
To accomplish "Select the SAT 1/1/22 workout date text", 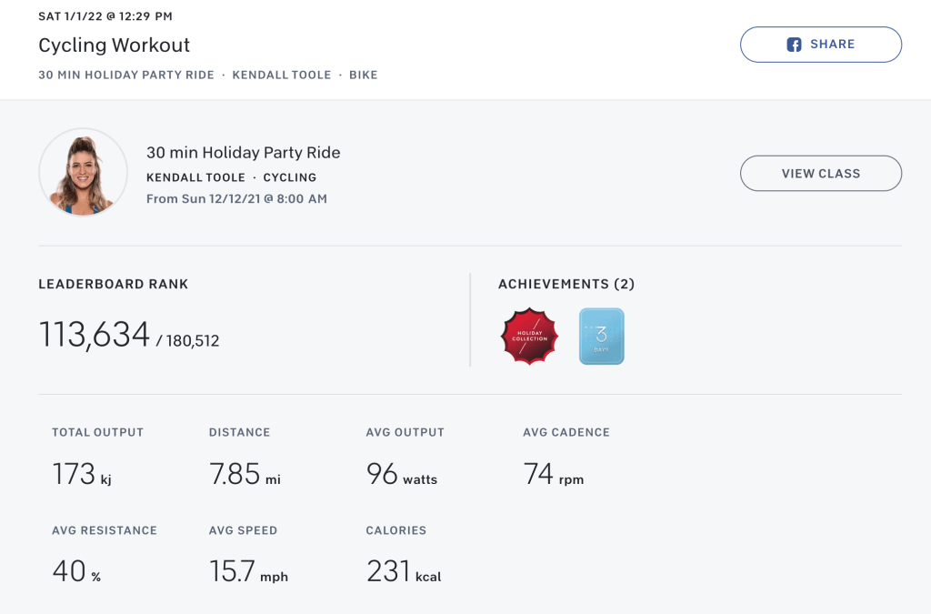I will (x=105, y=16).
